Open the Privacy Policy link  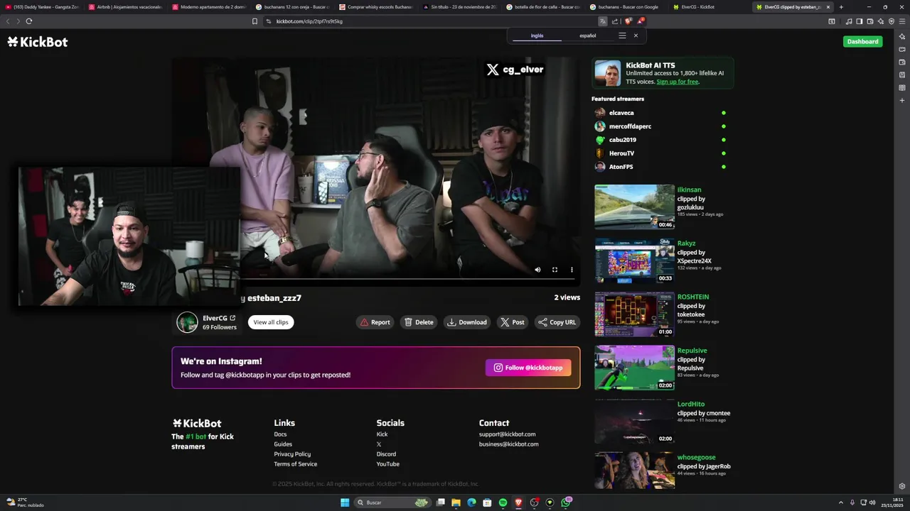(x=292, y=454)
